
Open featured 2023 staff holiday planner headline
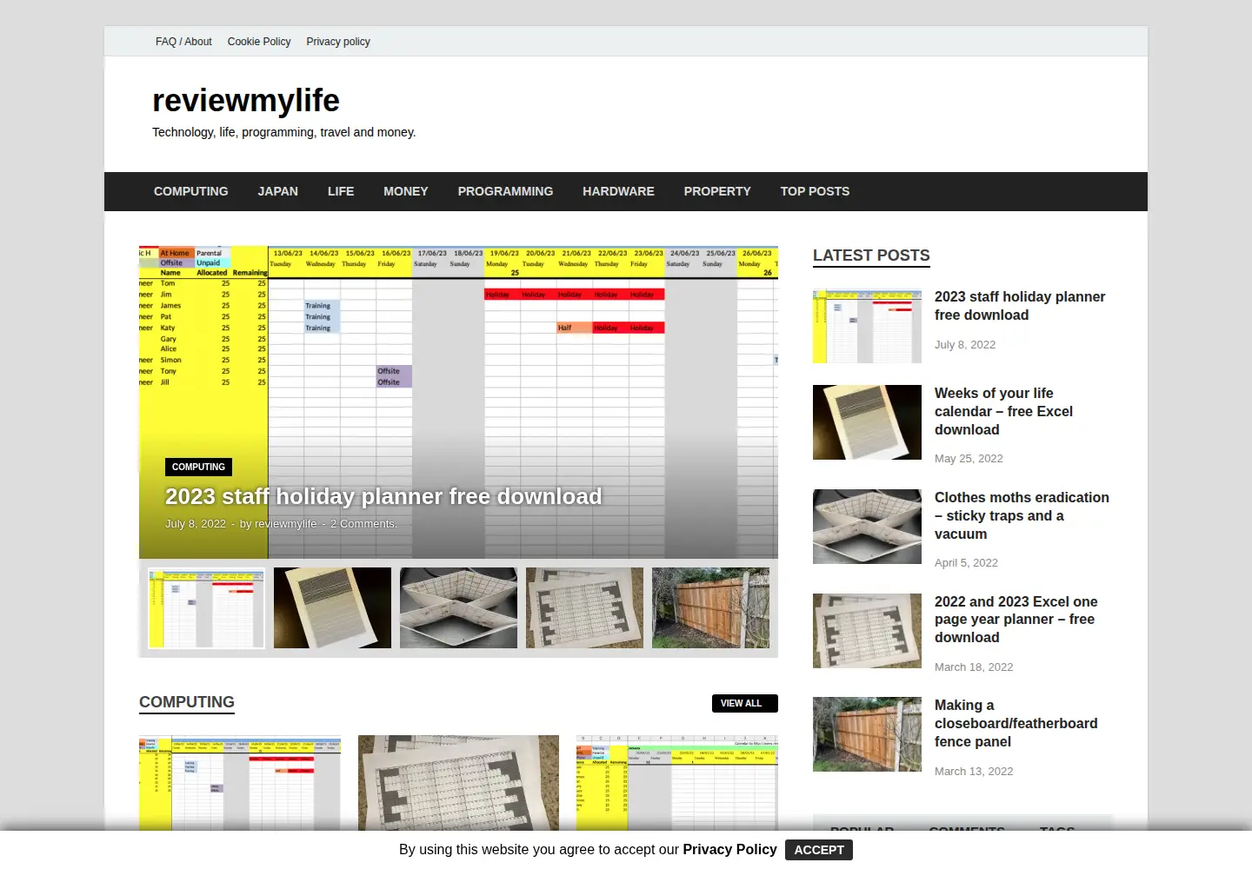[x=383, y=496]
